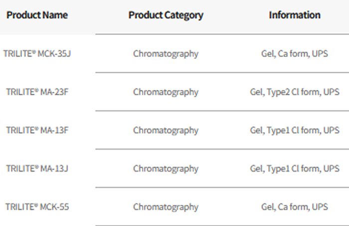Click the registered trademark symbol in MCK-35J name
This screenshot has height=226, width=349.
pyautogui.click(x=34, y=52)
